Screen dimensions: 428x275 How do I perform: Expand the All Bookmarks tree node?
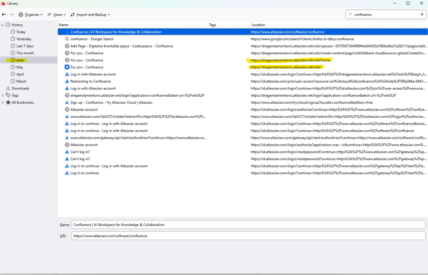3,102
